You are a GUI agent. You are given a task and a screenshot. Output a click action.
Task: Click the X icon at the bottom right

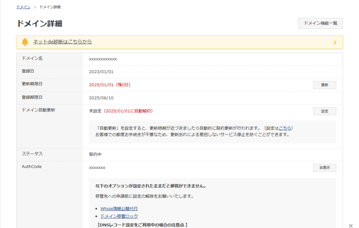point(351,225)
